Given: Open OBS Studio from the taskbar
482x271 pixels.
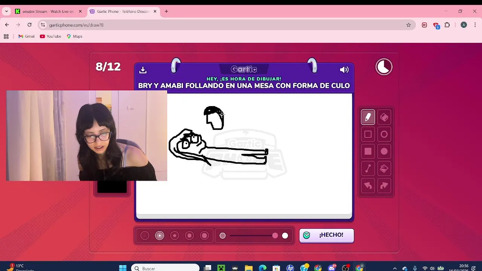Looking at the screenshot, I should pyautogui.click(x=345, y=268).
